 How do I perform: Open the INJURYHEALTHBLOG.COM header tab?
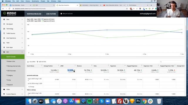tap(34, 14)
